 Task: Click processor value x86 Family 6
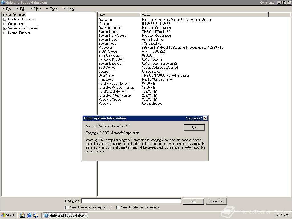click(182, 48)
